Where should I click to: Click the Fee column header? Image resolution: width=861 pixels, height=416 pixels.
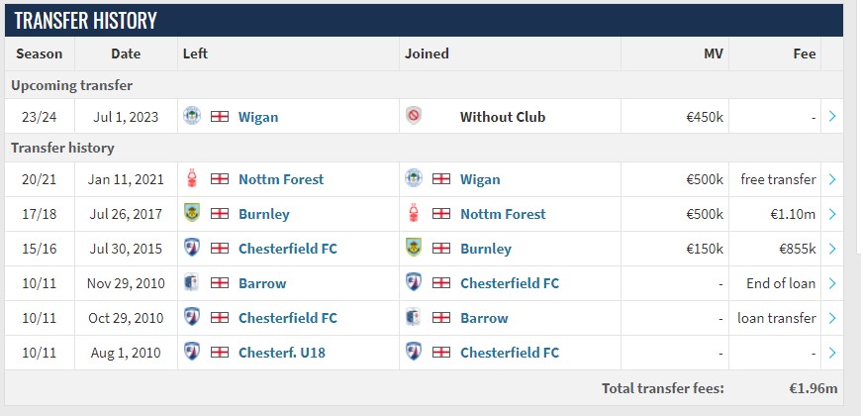click(x=805, y=53)
